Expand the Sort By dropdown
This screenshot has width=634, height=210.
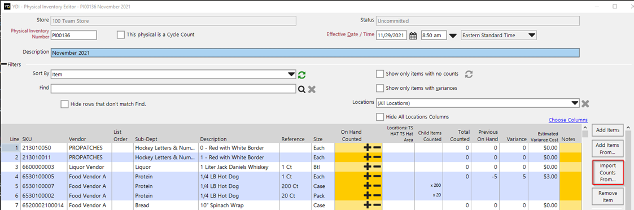pos(291,75)
